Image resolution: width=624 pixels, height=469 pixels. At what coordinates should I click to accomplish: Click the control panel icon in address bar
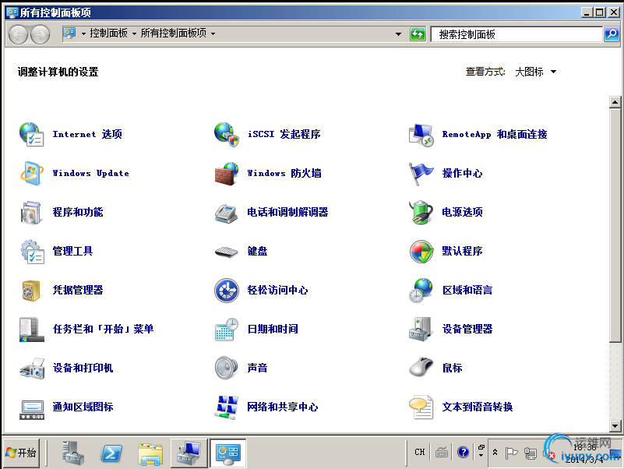(x=69, y=33)
